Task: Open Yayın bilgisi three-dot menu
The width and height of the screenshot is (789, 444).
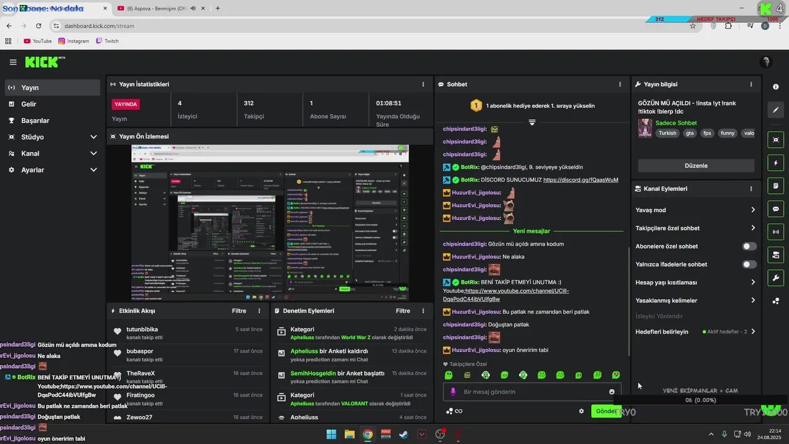Action: [x=751, y=84]
